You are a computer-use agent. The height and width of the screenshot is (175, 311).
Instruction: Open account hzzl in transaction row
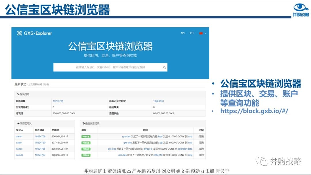(160, 136)
